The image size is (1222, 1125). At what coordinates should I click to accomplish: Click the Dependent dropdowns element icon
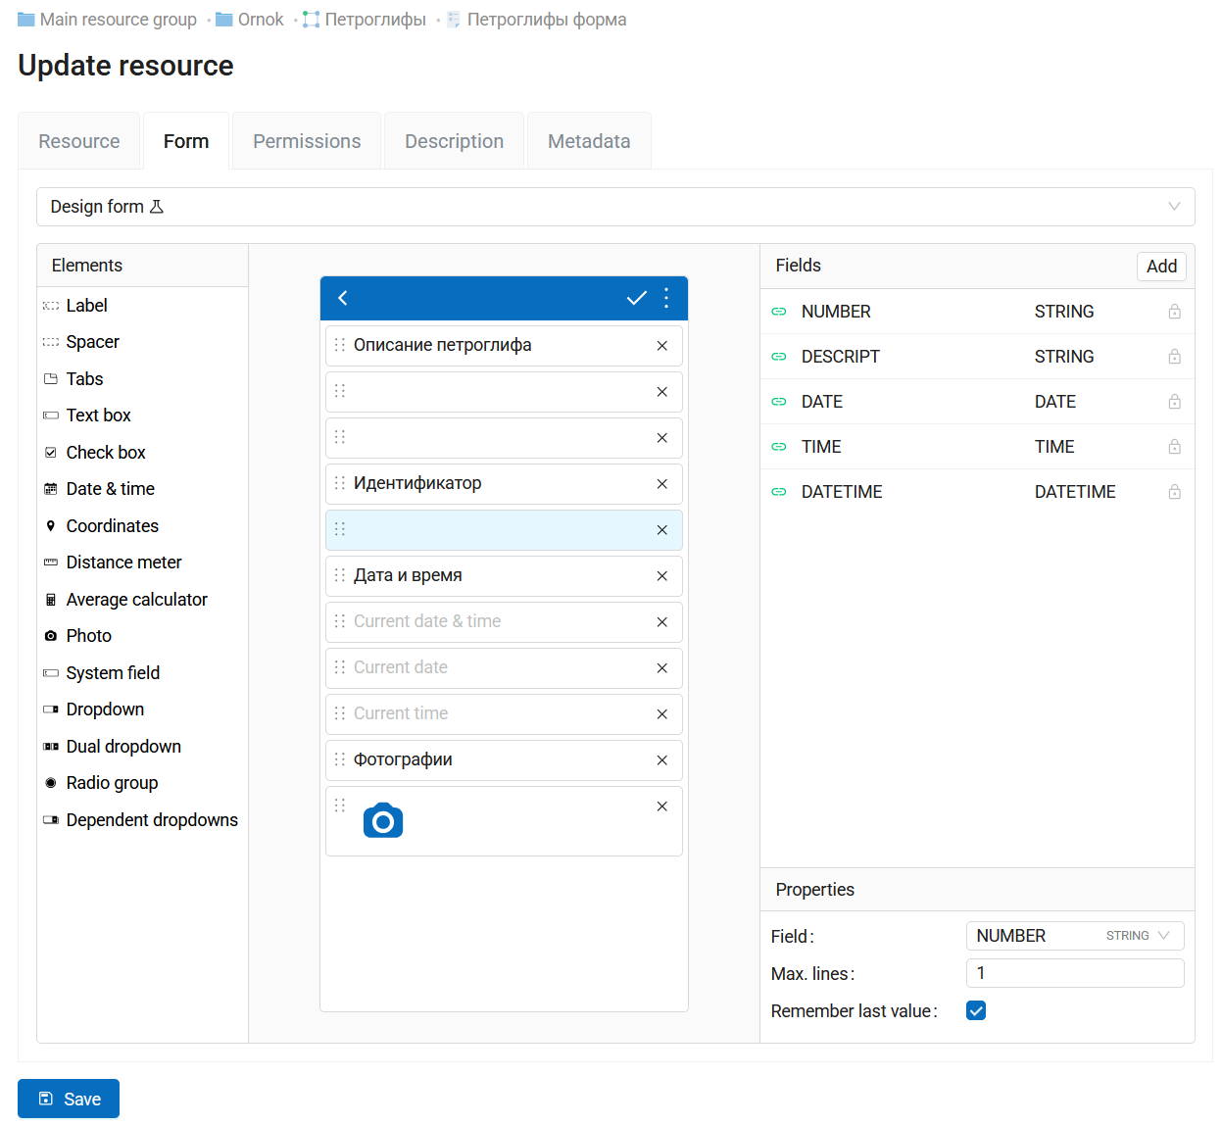[x=51, y=820]
